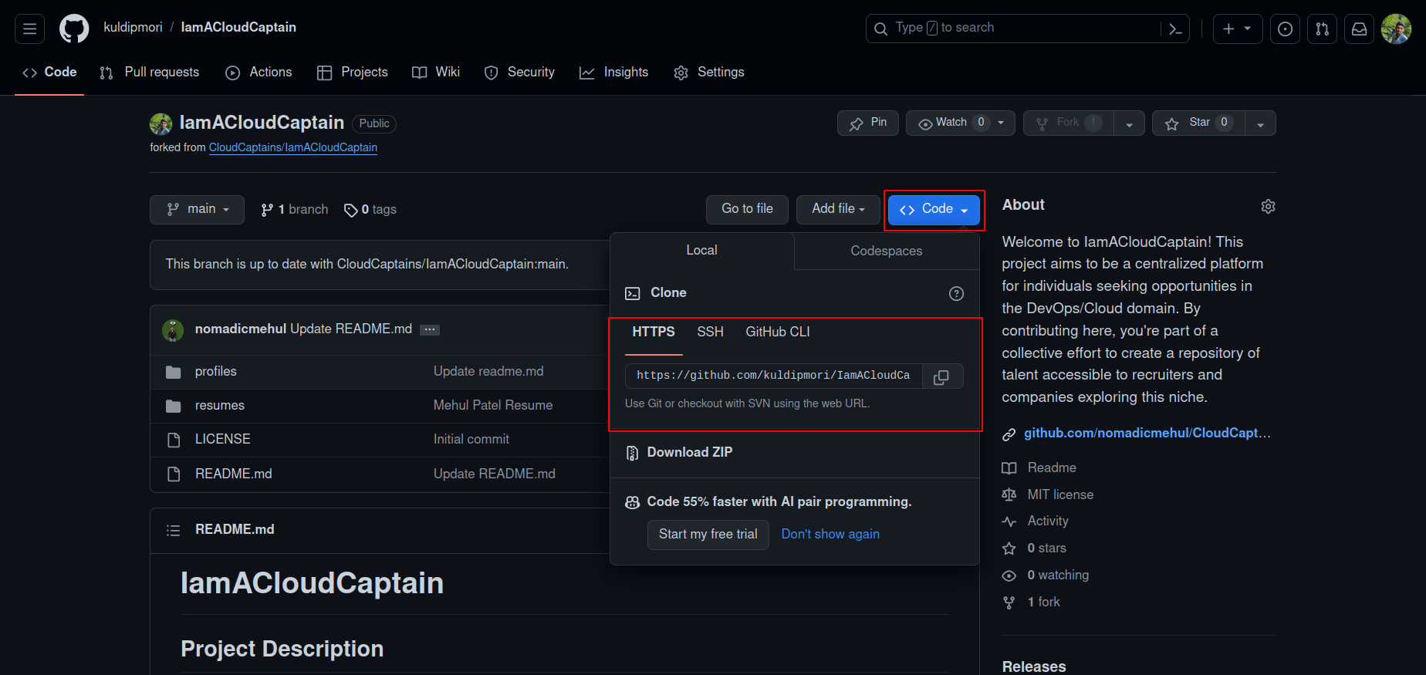This screenshot has width=1426, height=675.
Task: Open the profiles folder
Action: click(x=216, y=372)
